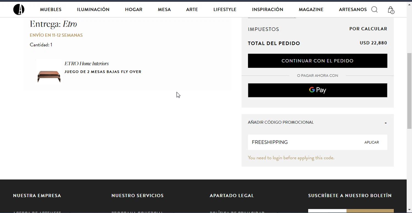Pay now with Google Pay button

pyautogui.click(x=318, y=90)
